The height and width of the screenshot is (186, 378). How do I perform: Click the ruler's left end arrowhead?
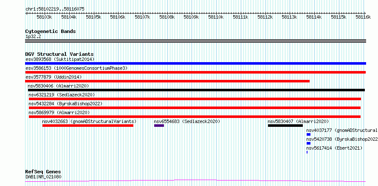pos(26,13)
